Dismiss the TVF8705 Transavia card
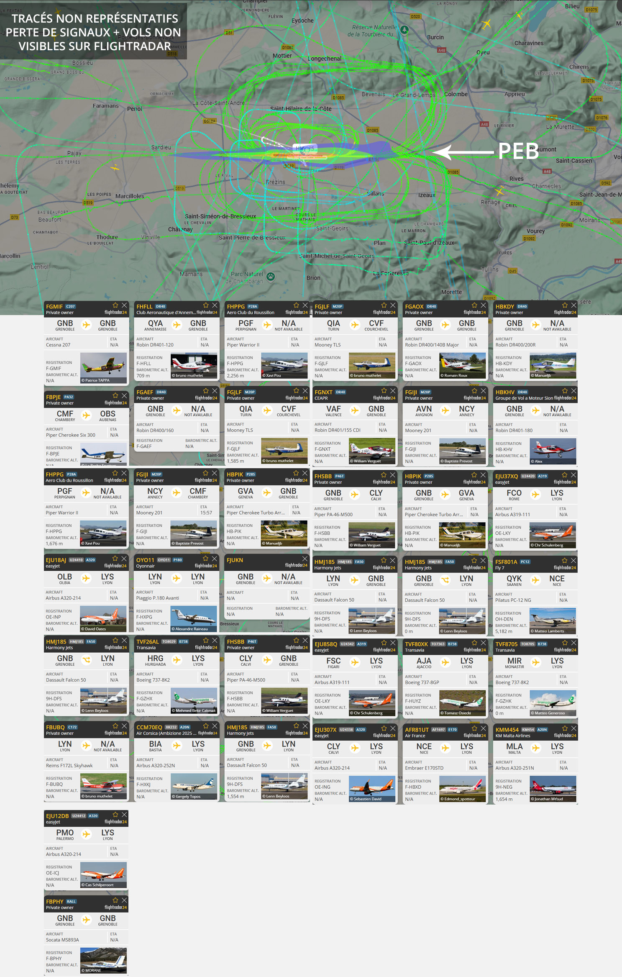 573,643
